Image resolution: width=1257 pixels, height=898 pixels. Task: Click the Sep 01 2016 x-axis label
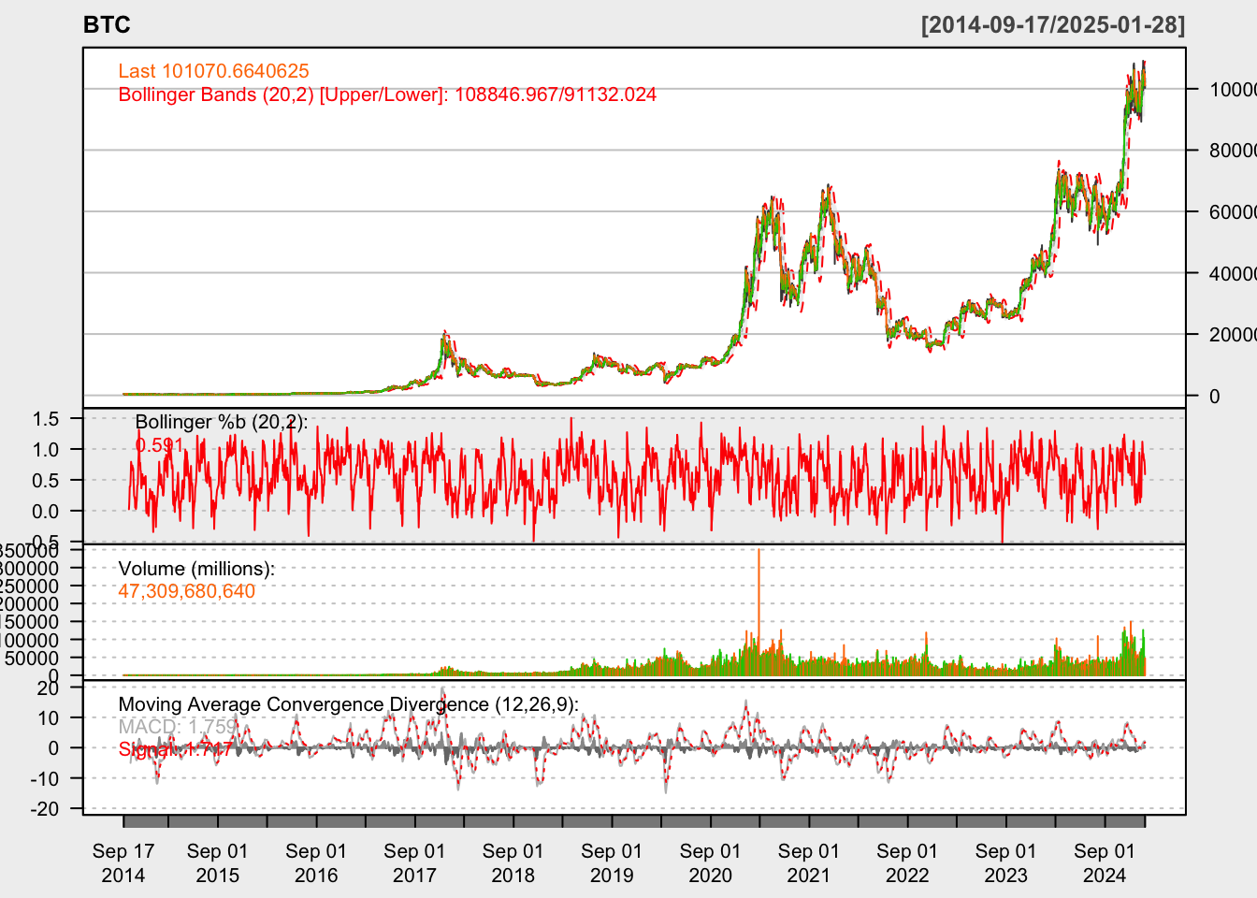coord(316,863)
